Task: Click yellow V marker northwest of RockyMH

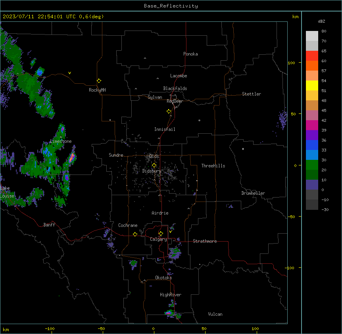Action: coord(69,73)
